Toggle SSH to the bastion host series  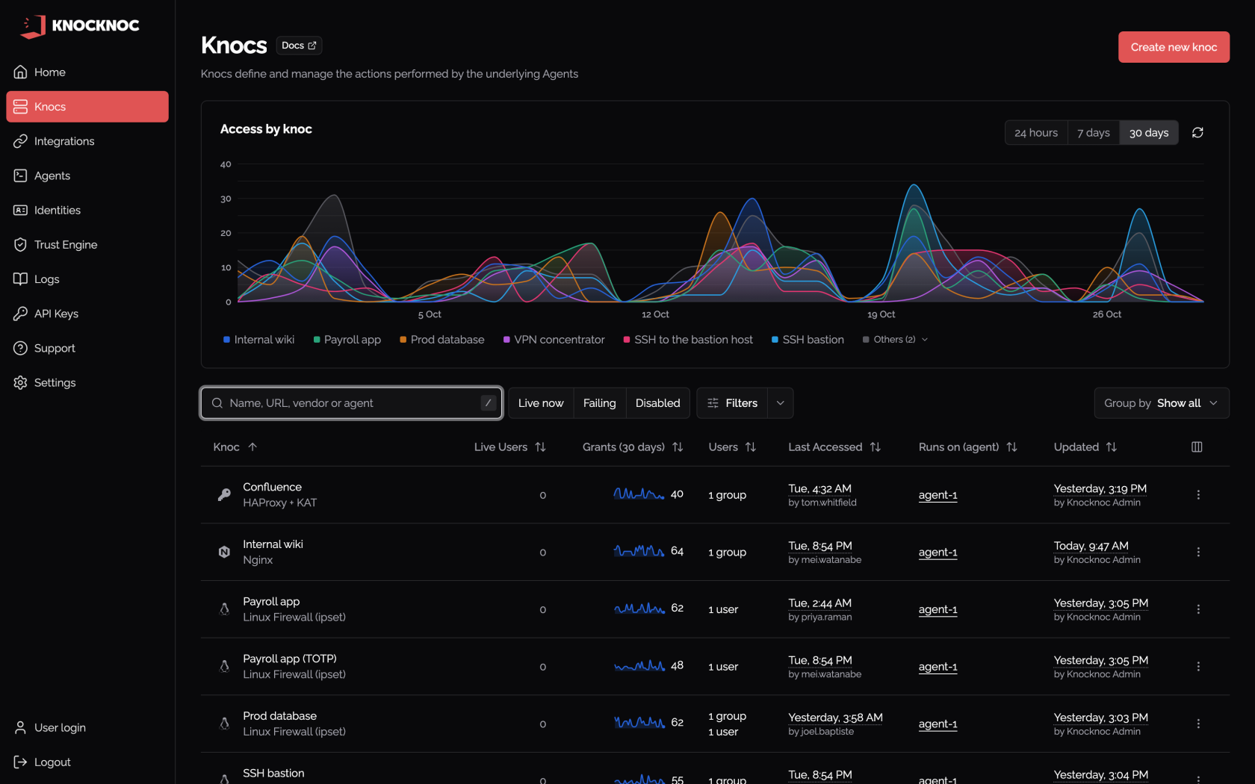[688, 340]
